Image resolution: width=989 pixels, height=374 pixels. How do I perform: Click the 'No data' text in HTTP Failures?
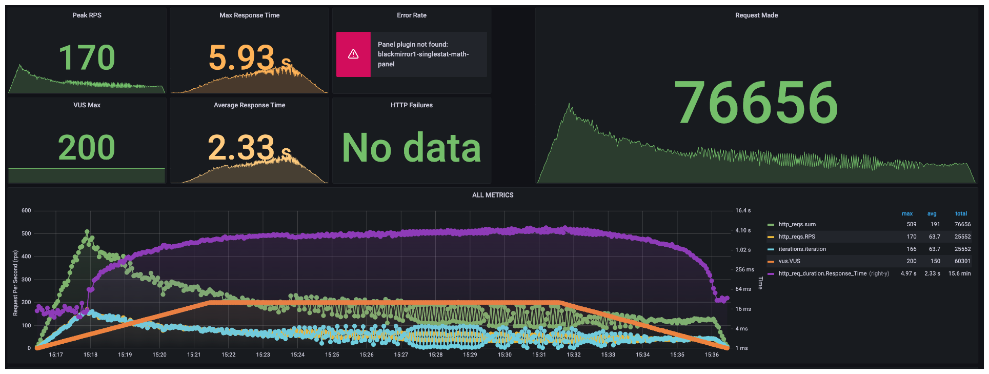click(411, 148)
